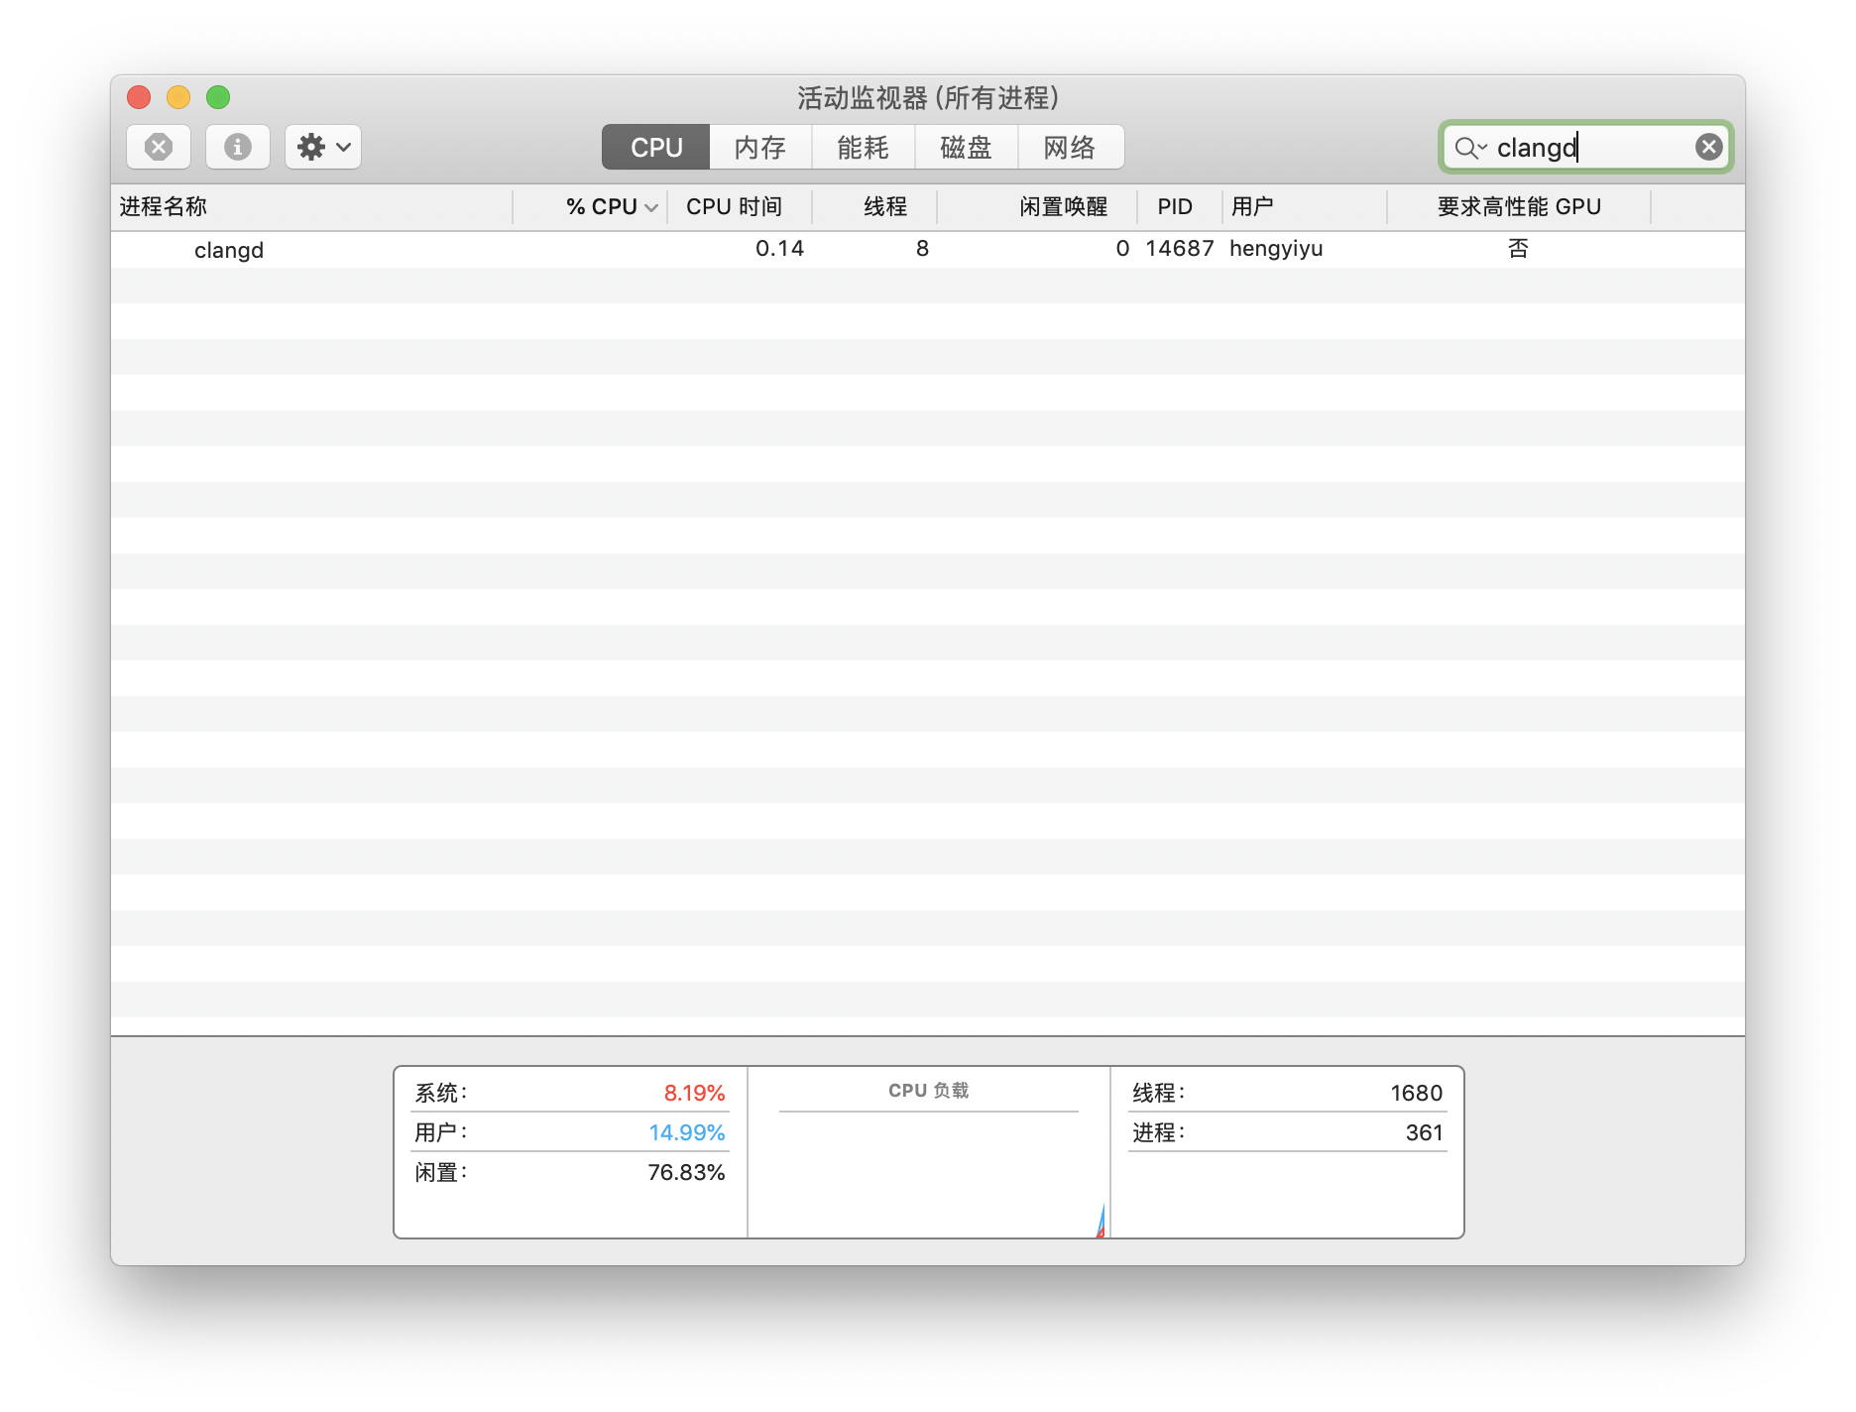
Task: Sort by 线程 column header
Action: (874, 206)
